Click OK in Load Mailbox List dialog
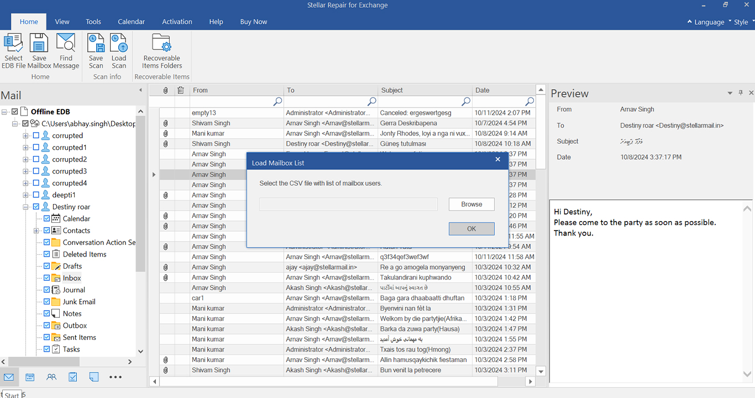 pyautogui.click(x=471, y=229)
